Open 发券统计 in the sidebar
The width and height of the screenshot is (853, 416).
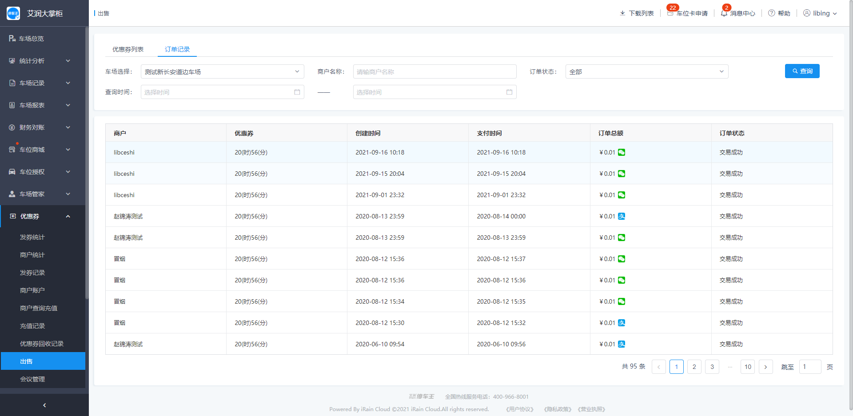[x=32, y=237]
